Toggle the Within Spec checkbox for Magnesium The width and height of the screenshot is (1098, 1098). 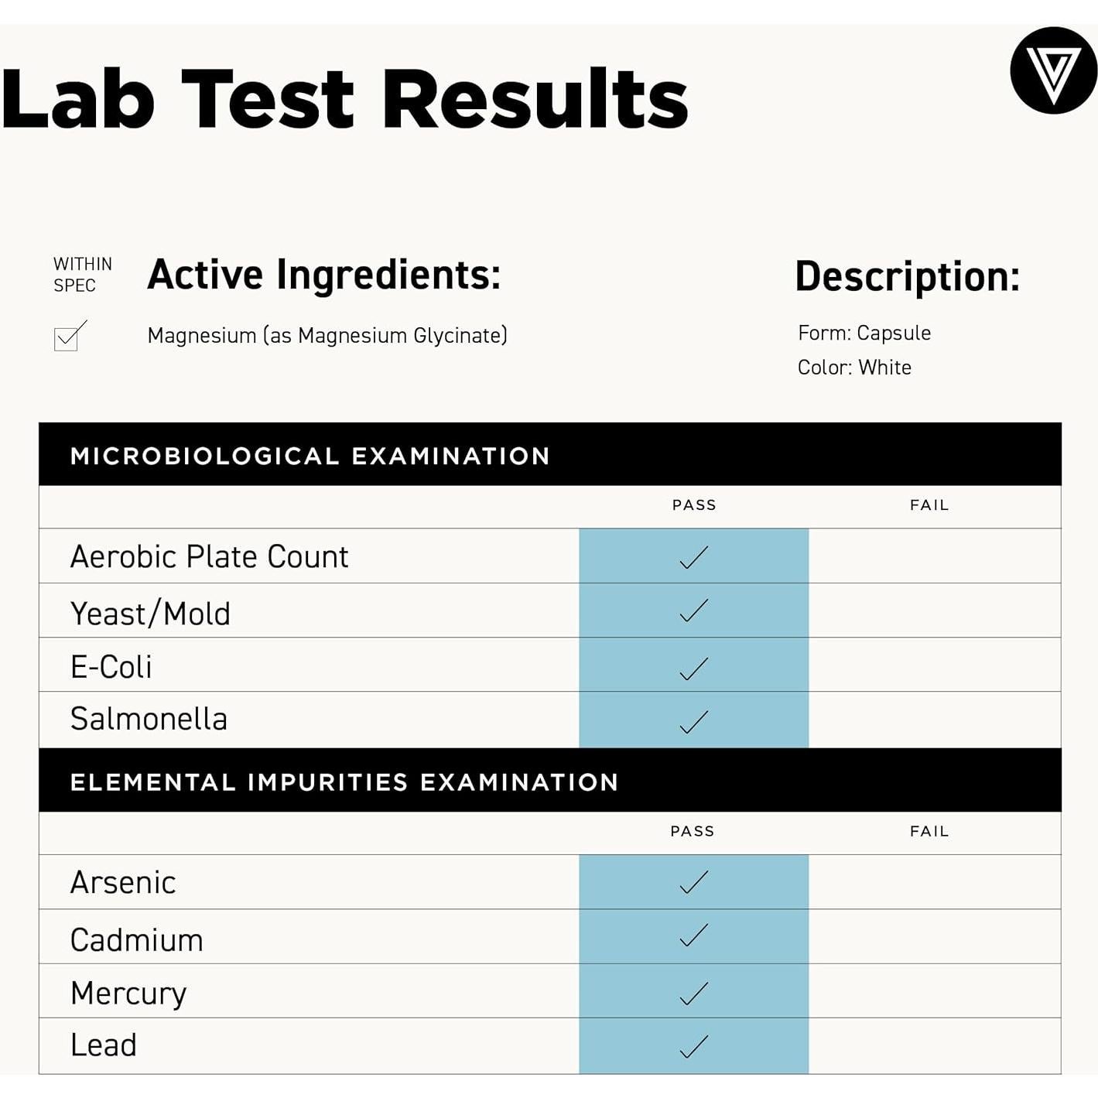point(67,338)
